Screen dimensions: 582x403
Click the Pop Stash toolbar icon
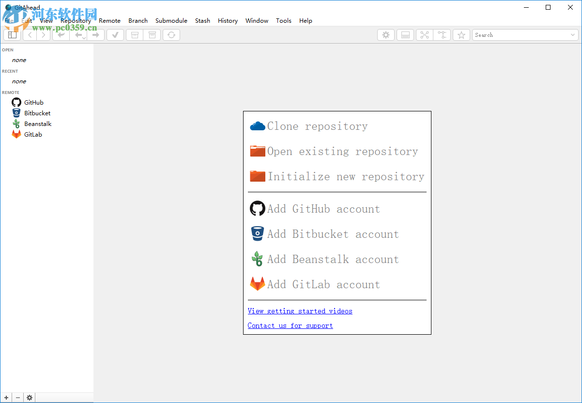(152, 35)
